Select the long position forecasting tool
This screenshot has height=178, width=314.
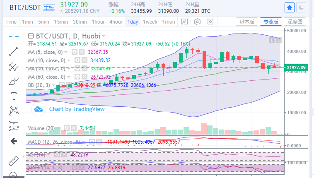pyautogui.click(x=14, y=126)
